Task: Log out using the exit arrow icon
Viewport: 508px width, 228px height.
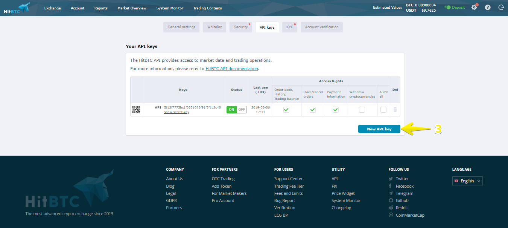Action: click(x=501, y=7)
